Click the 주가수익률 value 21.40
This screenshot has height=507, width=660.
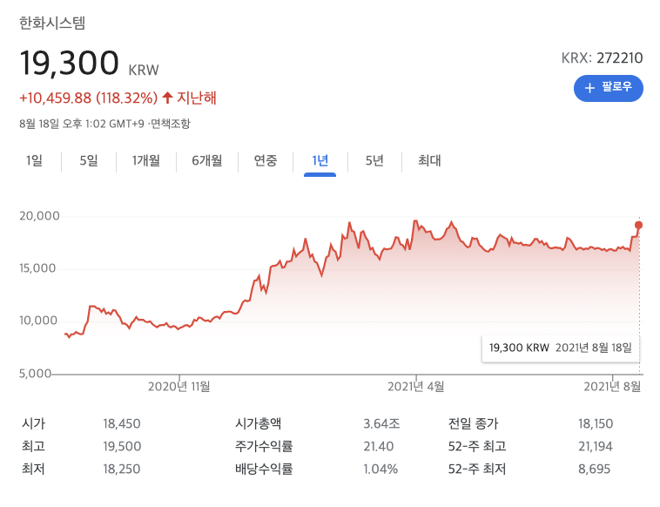[379, 446]
